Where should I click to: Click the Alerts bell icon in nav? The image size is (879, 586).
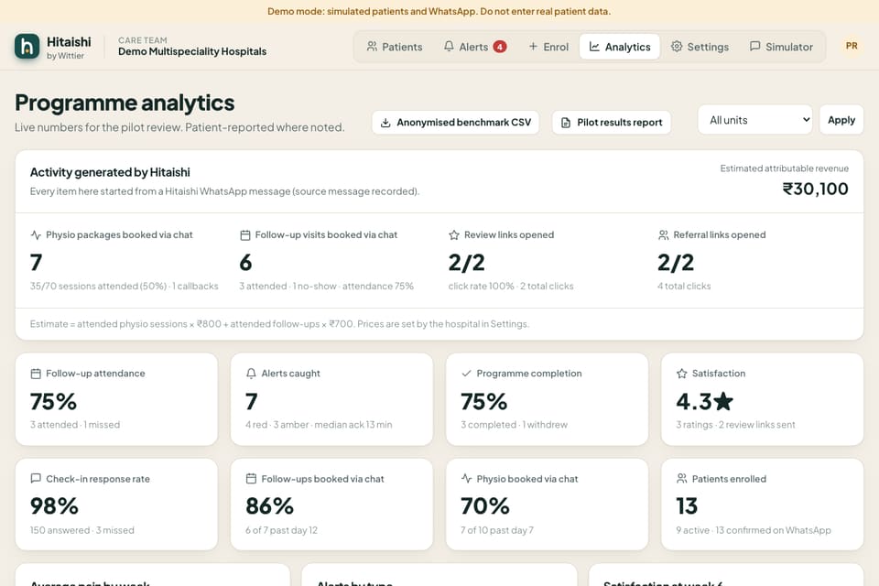[x=449, y=47]
